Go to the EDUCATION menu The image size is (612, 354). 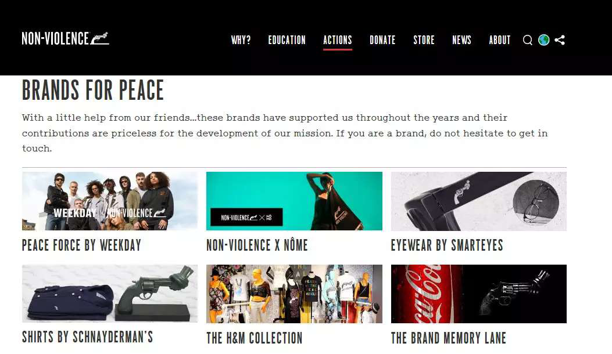click(287, 40)
